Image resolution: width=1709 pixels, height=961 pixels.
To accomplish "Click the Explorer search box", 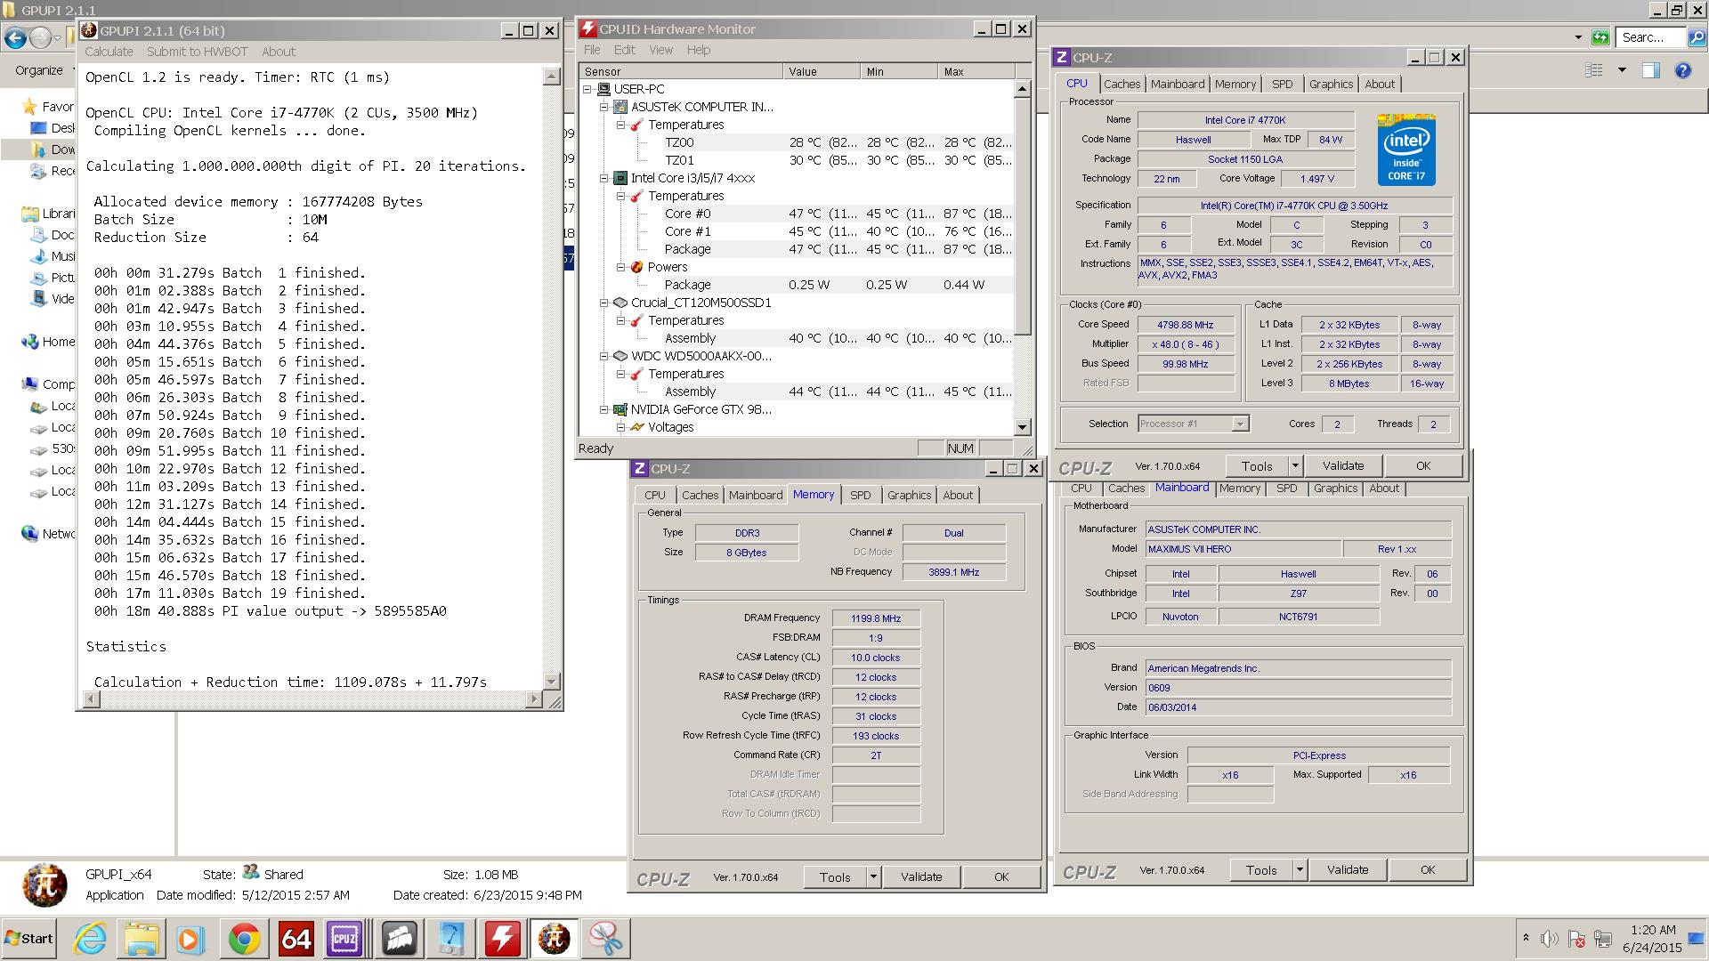I will (x=1651, y=37).
